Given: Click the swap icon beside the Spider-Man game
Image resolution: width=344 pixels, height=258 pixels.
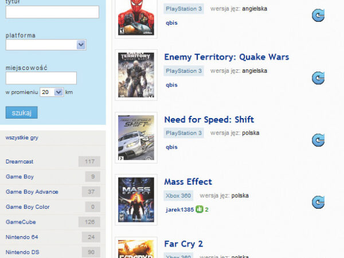Looking at the screenshot, I should point(318,15).
